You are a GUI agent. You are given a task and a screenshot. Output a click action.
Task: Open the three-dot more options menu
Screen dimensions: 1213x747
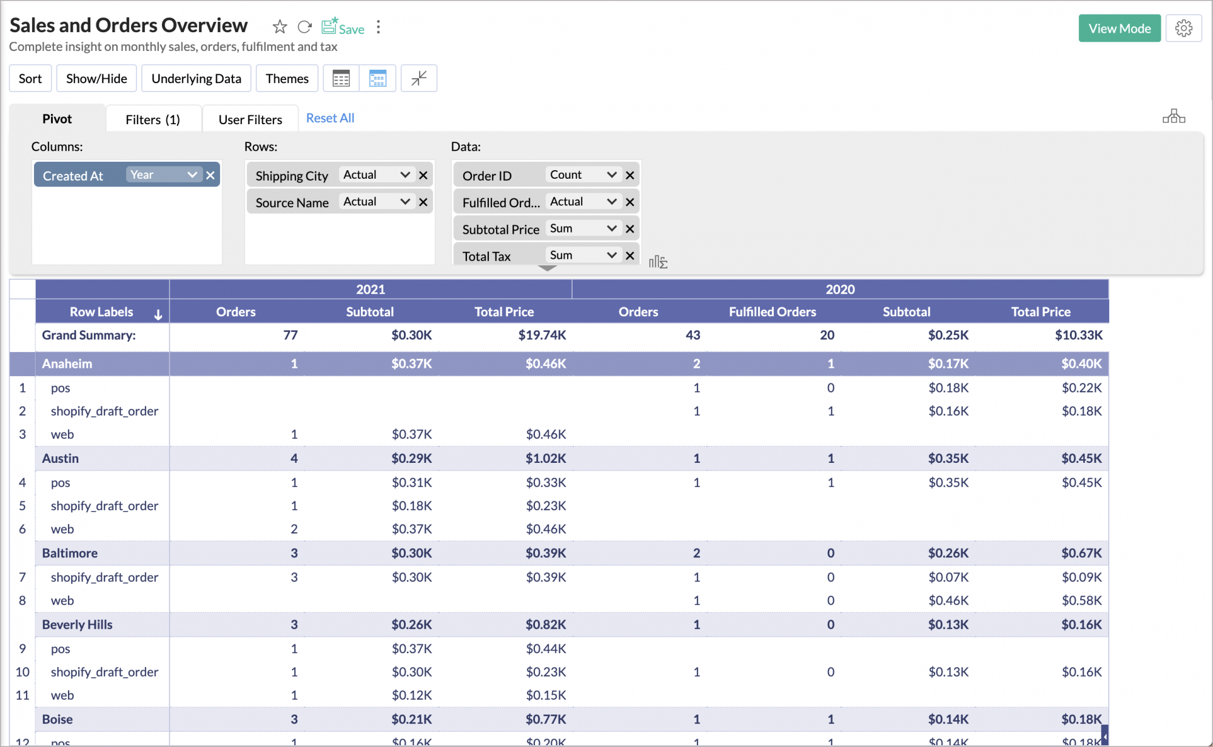pyautogui.click(x=378, y=27)
